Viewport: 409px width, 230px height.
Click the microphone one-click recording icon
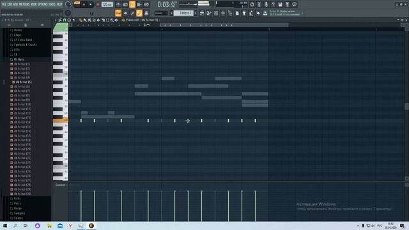click(266, 4)
